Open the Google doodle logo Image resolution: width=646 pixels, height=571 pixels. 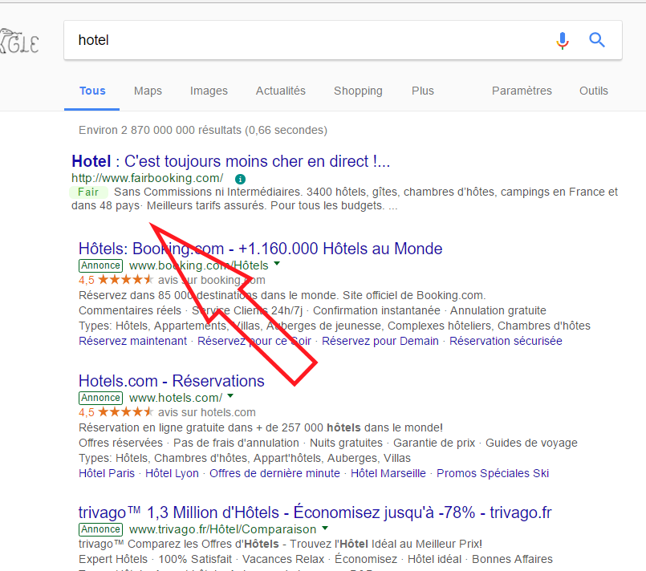pos(19,41)
